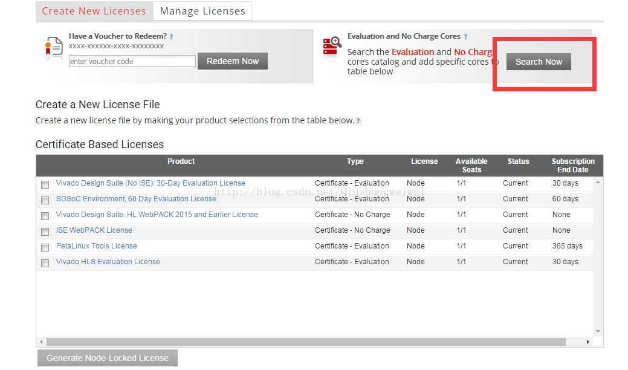Check ISE WebPACK License checkbox
The width and height of the screenshot is (628, 370).
[45, 232]
